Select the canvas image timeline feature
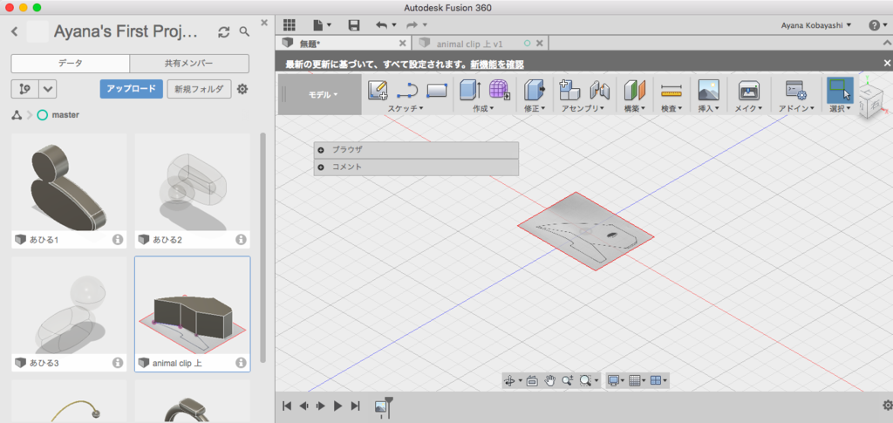The width and height of the screenshot is (893, 423). tap(380, 406)
